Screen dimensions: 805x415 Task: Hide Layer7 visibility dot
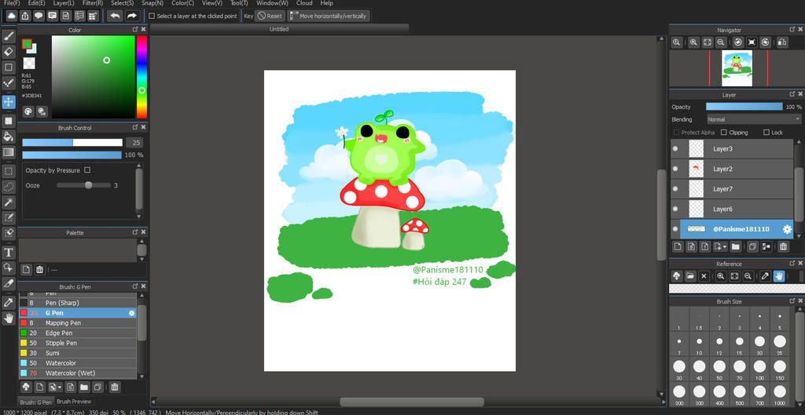[675, 189]
